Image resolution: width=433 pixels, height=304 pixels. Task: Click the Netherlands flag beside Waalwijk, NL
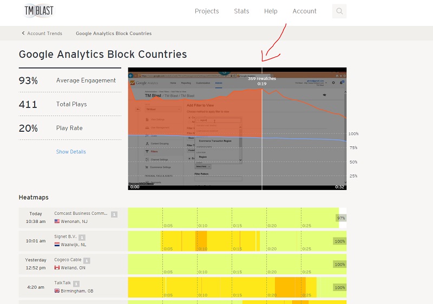57,244
